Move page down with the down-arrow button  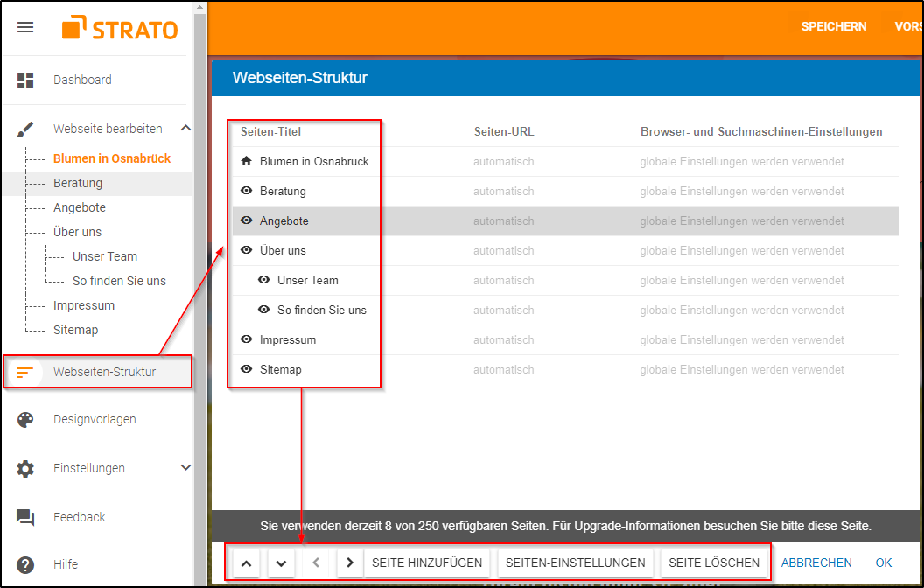(281, 563)
